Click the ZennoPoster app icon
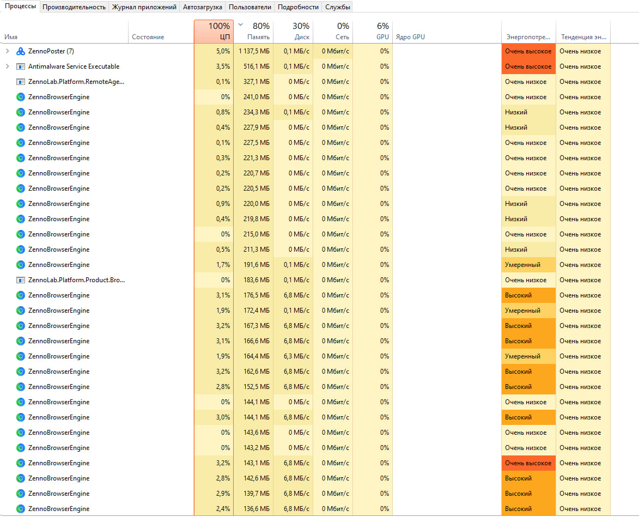 click(21, 51)
